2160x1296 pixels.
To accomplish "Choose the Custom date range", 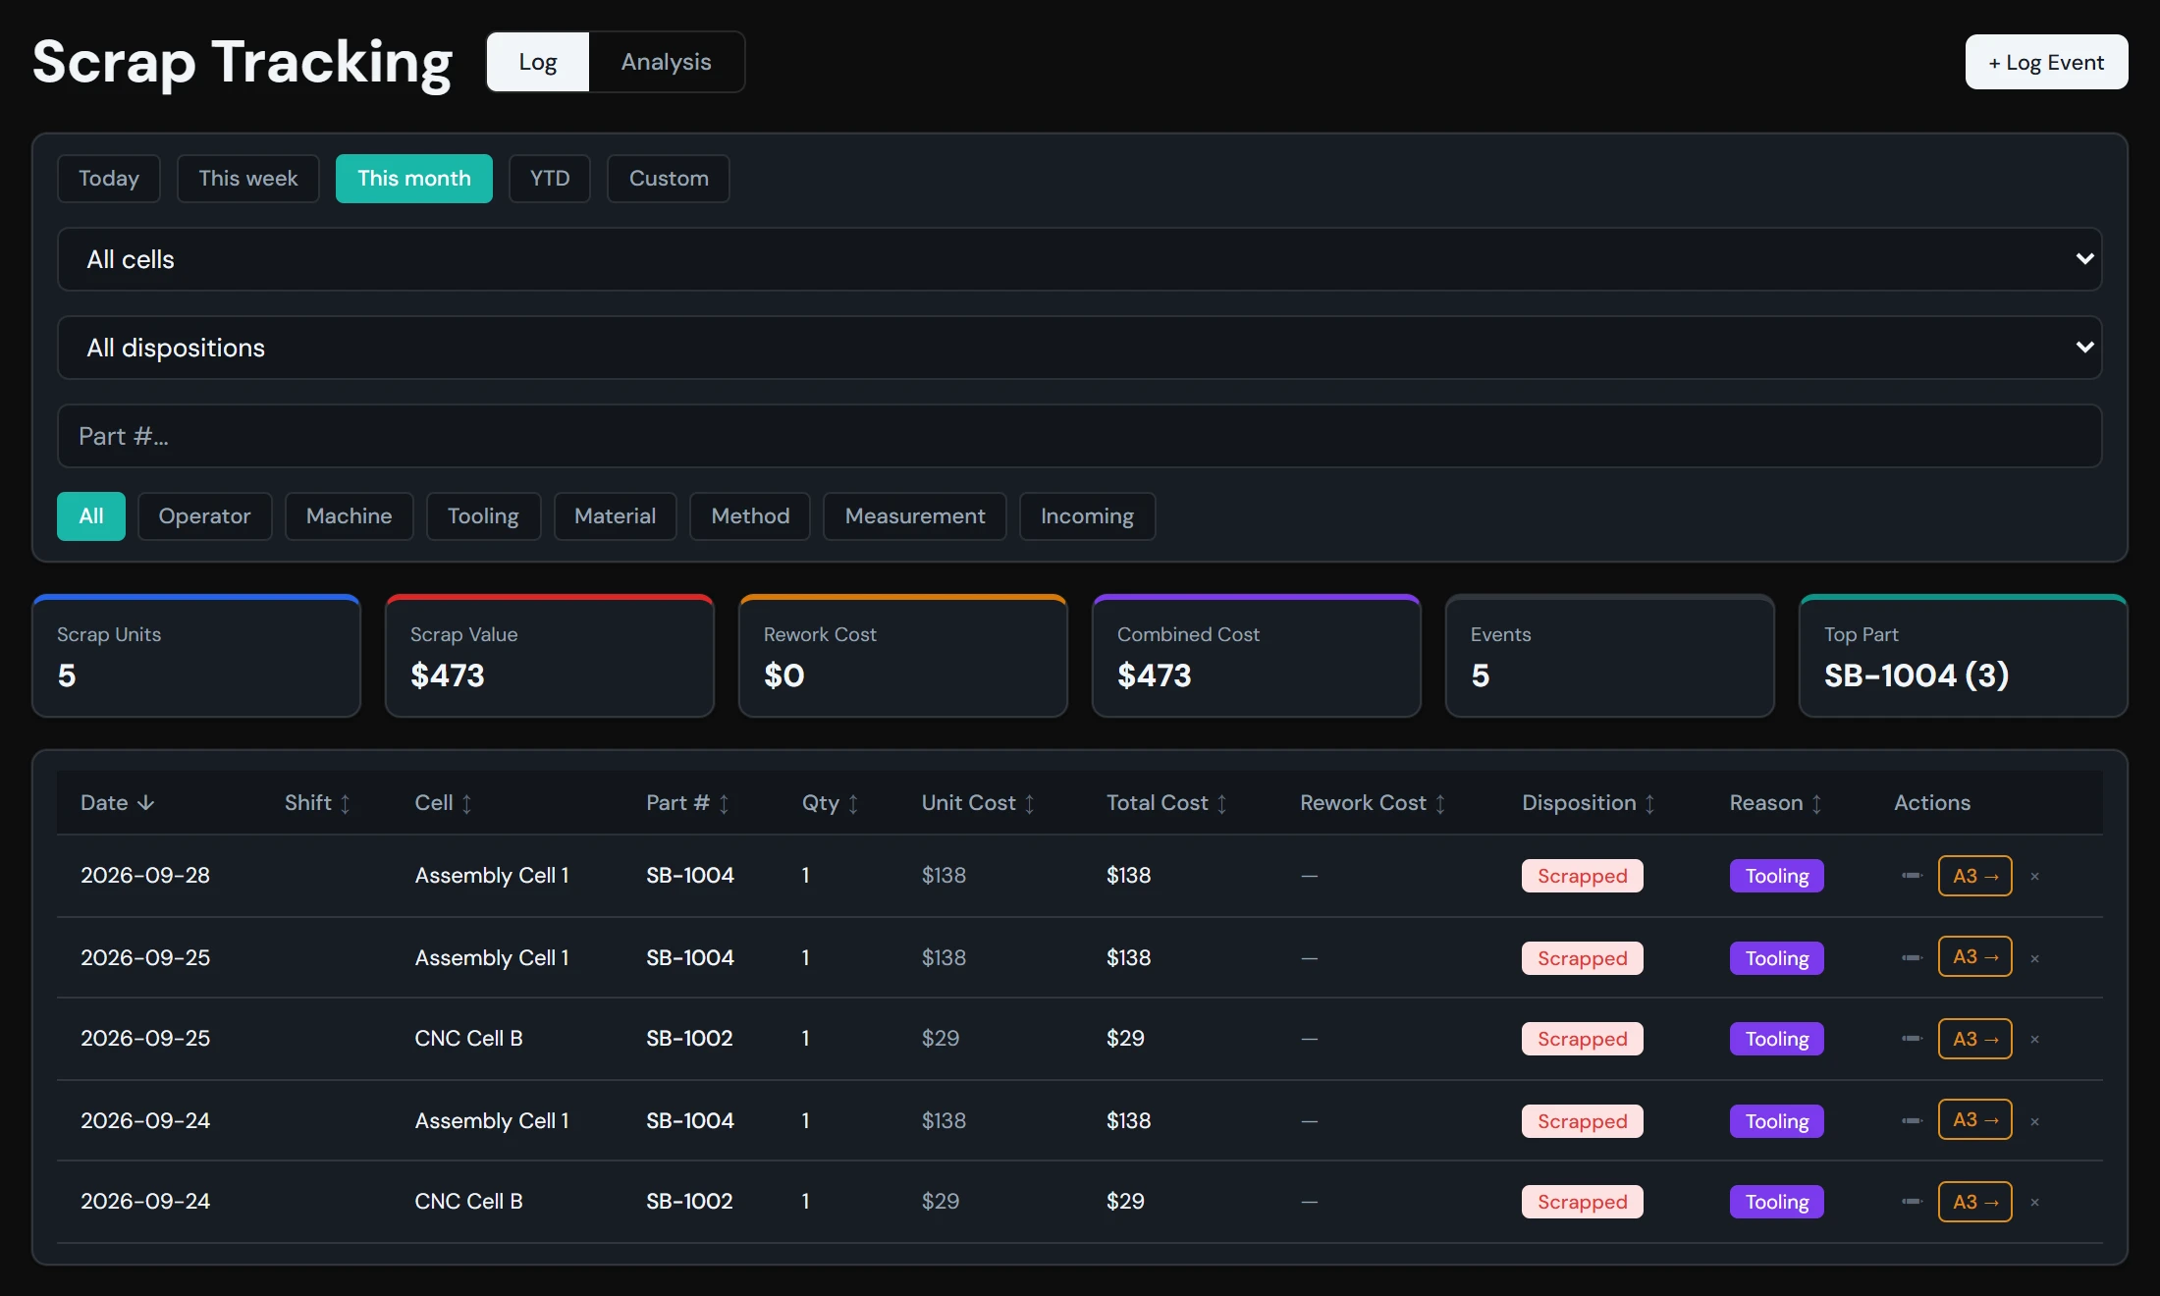I will (669, 179).
